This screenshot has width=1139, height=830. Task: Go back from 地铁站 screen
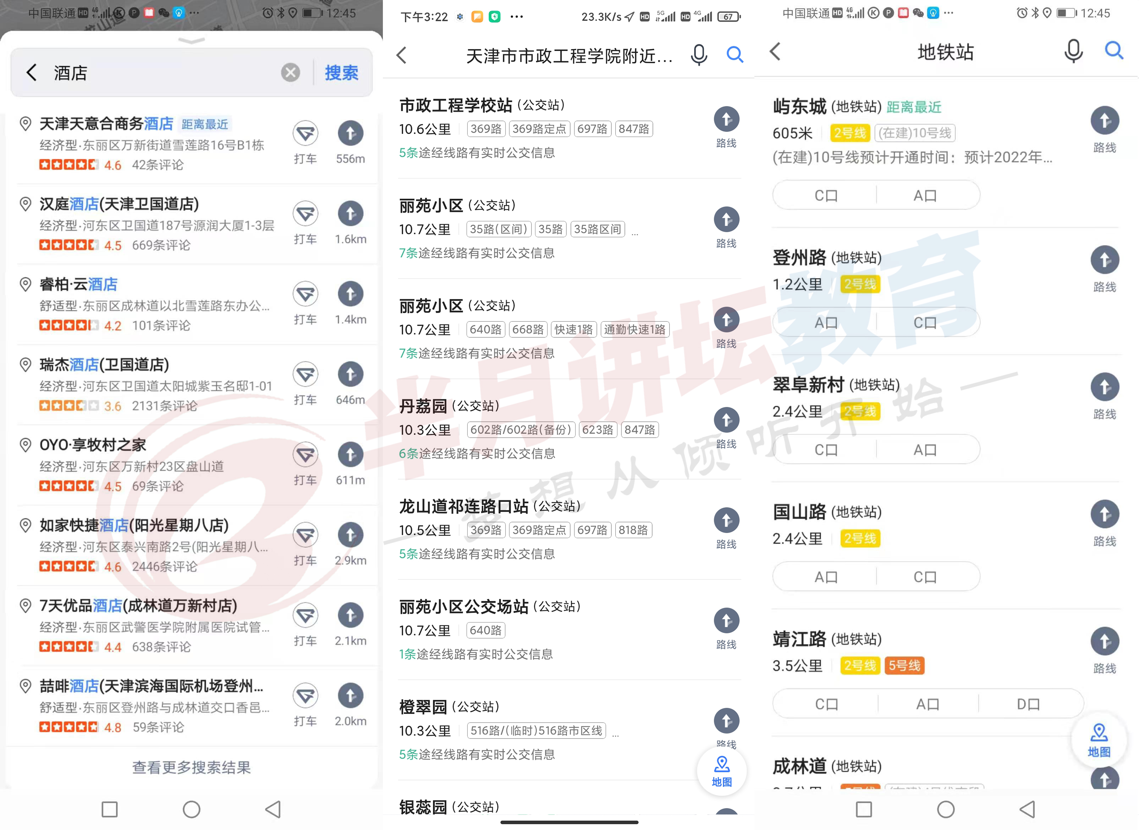point(775,51)
